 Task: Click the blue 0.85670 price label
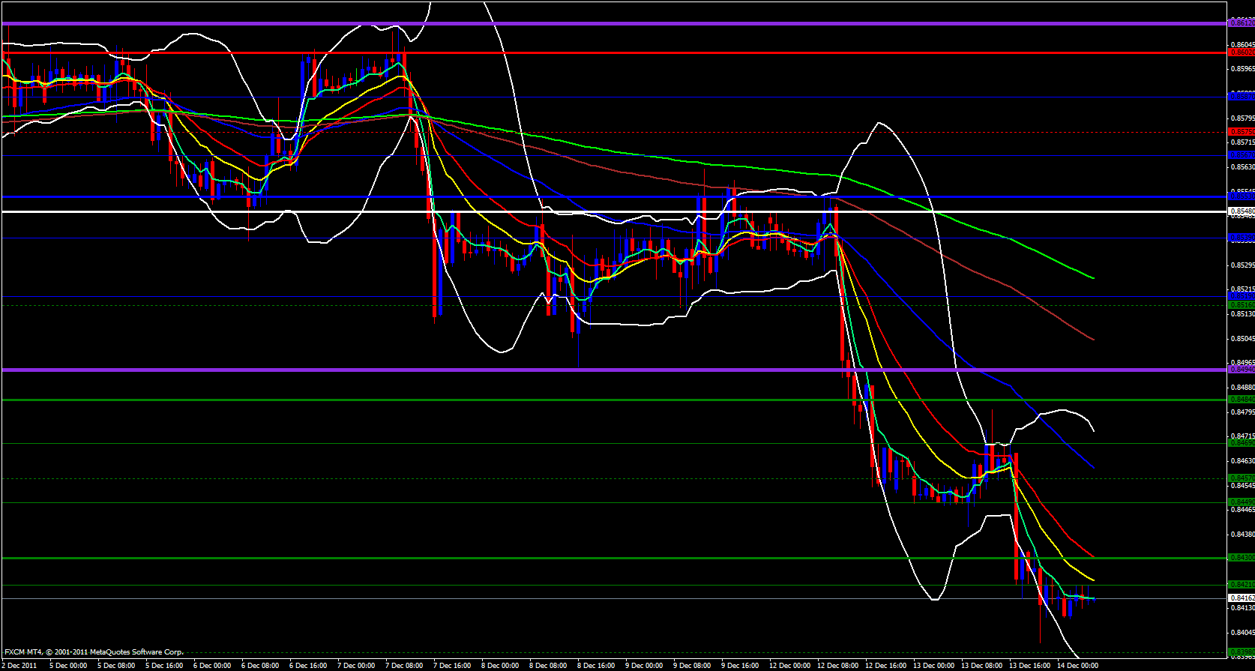tap(1241, 155)
